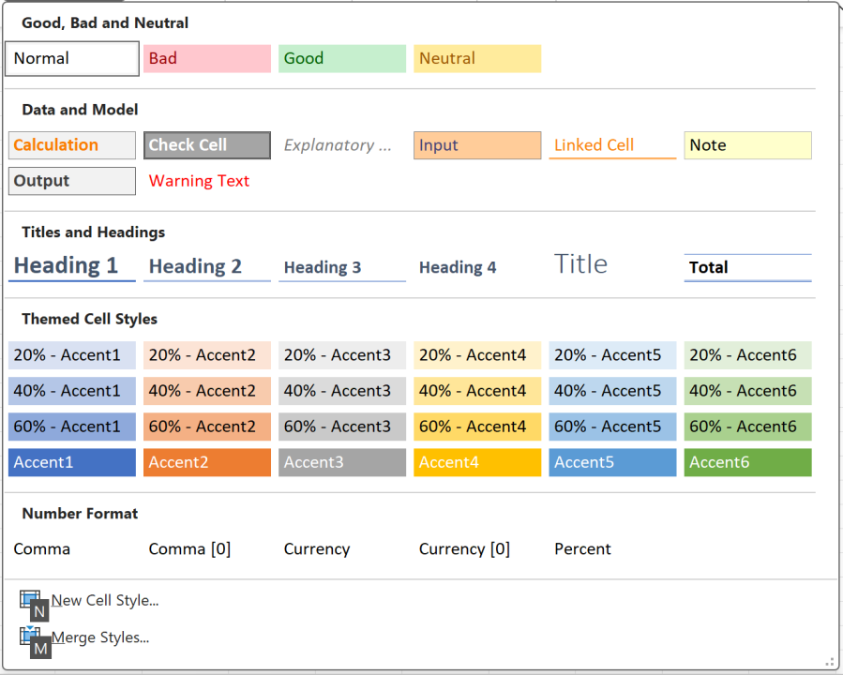The image size is (843, 675).
Task: Select the Neutral cell style
Action: [477, 58]
